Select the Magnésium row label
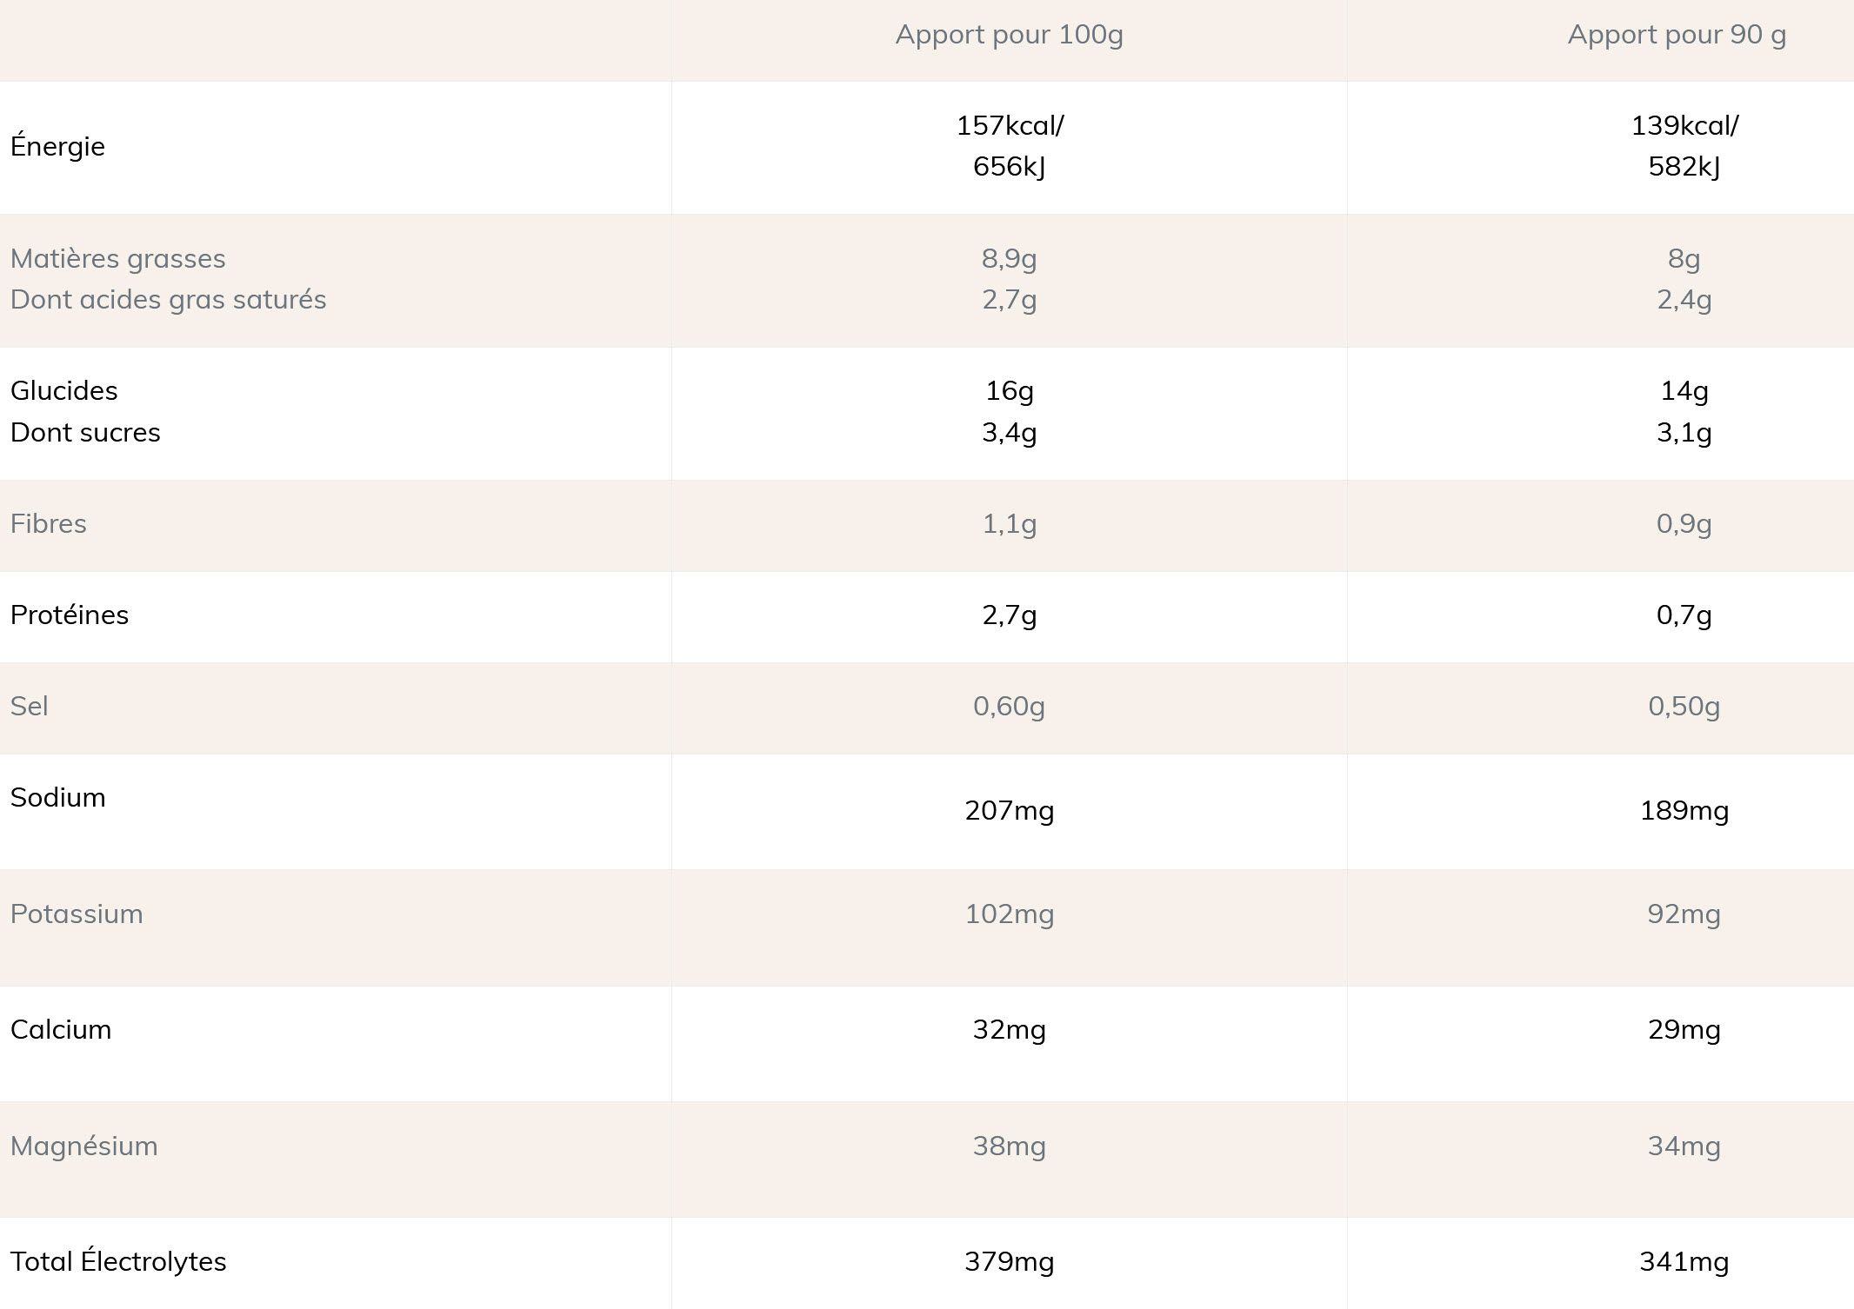The height and width of the screenshot is (1309, 1854). click(83, 1146)
